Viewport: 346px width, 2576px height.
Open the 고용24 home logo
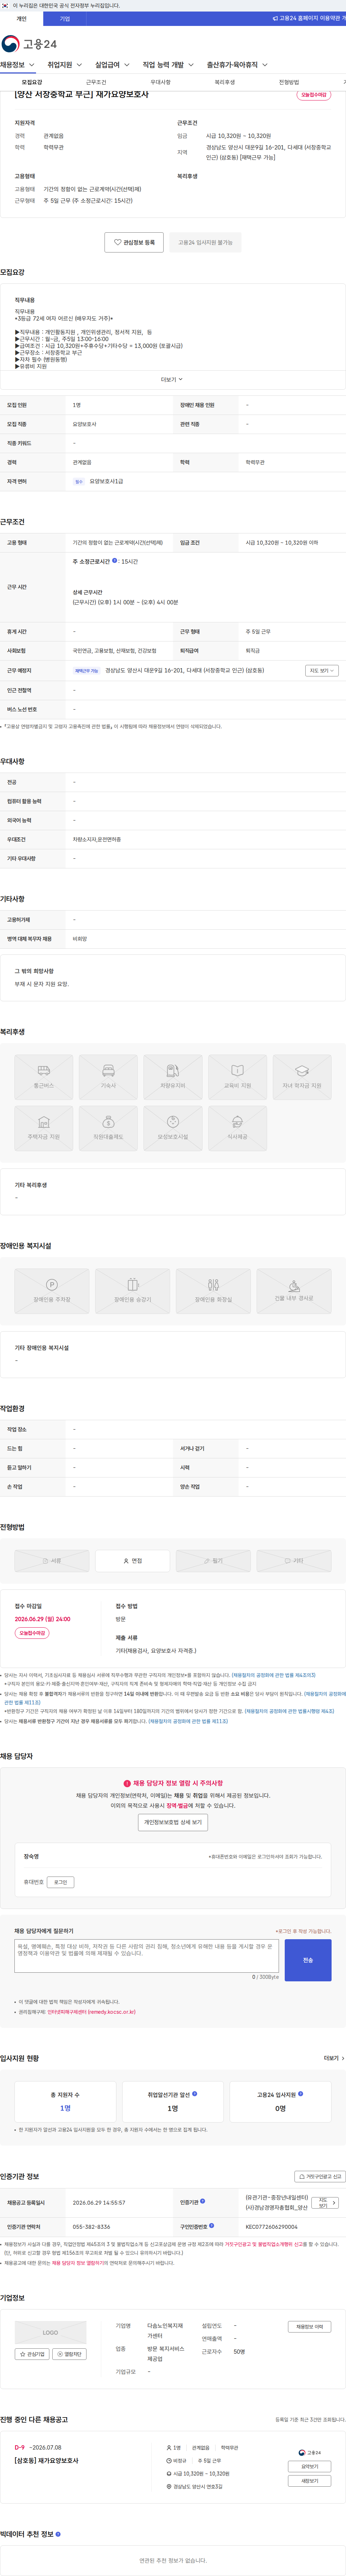(x=29, y=44)
